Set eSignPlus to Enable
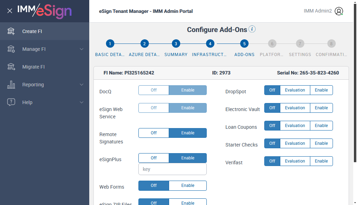 [x=188, y=158]
